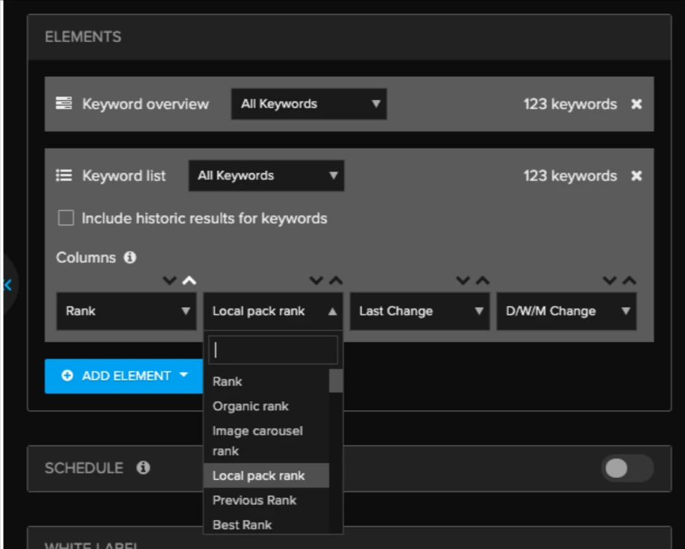Viewport: 685px width, 549px height.
Task: Choose Previous Rank in the open dropdown
Action: tap(254, 500)
